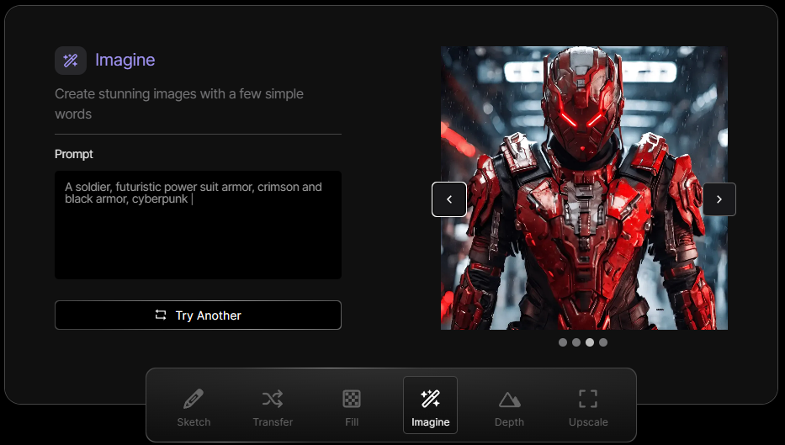Jump to the fourth carousel dot
Viewport: 785px width, 445px height.
603,342
